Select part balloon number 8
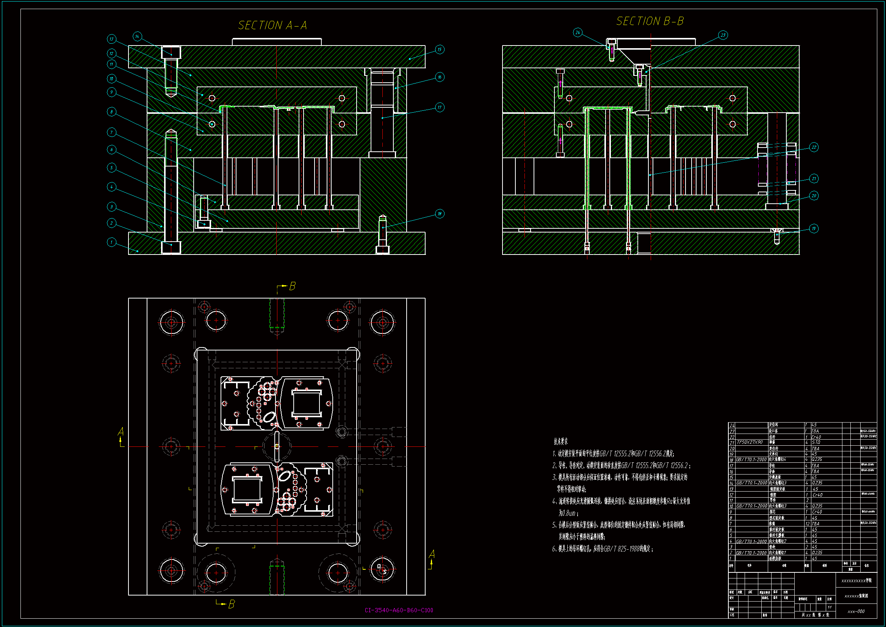 pyautogui.click(x=111, y=112)
